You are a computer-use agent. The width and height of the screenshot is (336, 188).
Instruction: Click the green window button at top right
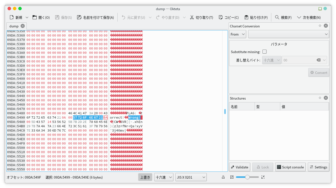320,9
